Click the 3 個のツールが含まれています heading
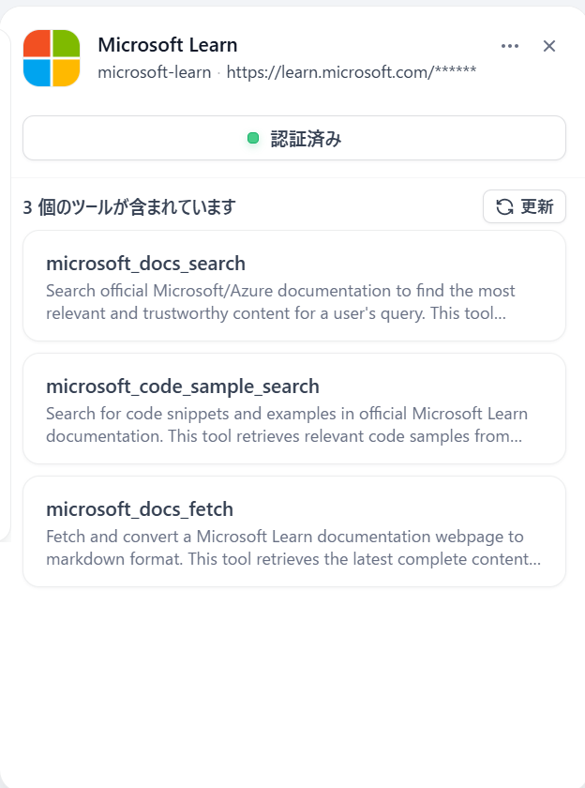Viewport: 585px width, 788px height. point(129,207)
